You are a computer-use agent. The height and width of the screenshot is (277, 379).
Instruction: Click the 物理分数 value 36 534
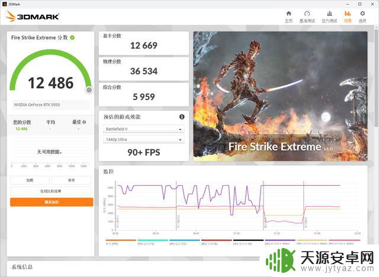click(x=144, y=71)
